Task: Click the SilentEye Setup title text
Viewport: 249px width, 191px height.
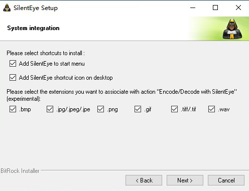Action: point(36,8)
